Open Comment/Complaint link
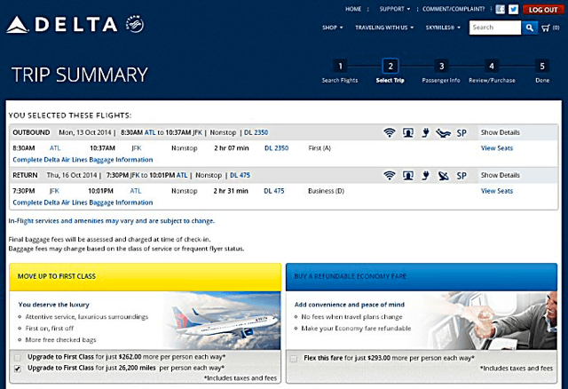This screenshot has height=389, width=568. point(454,9)
